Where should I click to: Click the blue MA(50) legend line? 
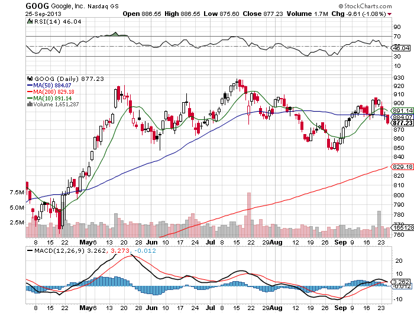29,84
